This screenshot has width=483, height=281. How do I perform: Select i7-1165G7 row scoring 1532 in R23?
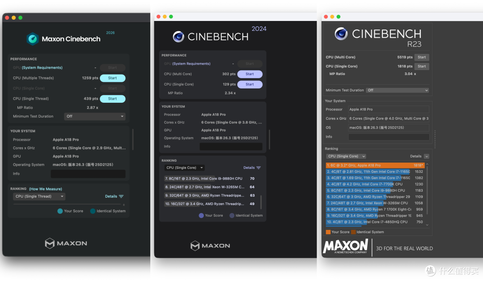(x=375, y=172)
